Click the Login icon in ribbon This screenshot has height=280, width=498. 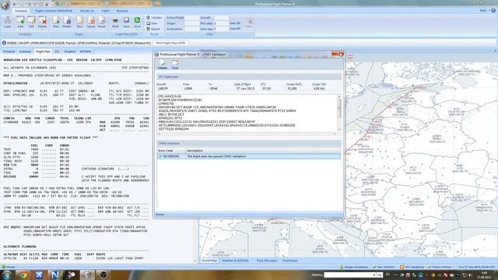tap(7, 22)
